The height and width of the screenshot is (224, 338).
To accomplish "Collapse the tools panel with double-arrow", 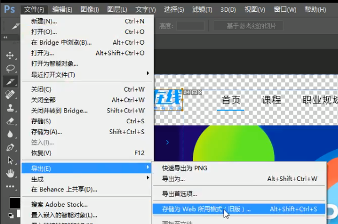I will [x=5, y=37].
